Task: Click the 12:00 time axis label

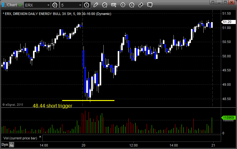Action: (134, 145)
